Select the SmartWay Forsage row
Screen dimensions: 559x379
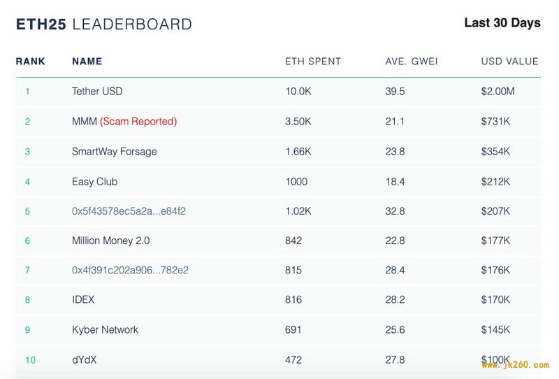click(x=278, y=152)
